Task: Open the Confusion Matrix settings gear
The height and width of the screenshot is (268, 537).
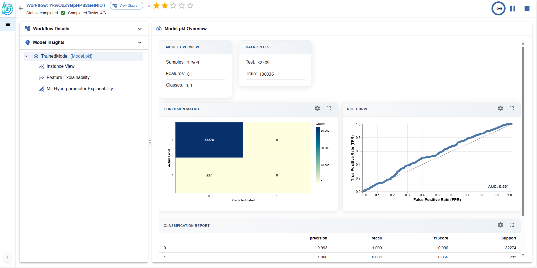Action: coord(317,109)
